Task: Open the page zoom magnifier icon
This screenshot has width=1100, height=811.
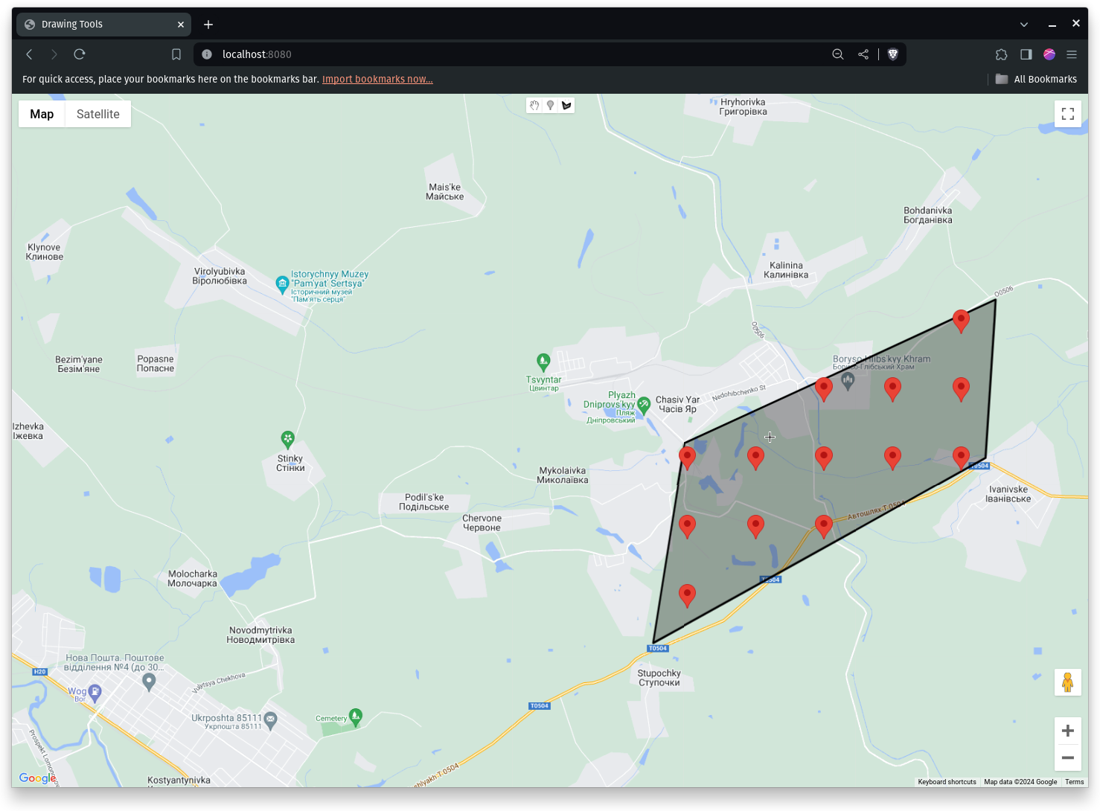Action: tap(838, 54)
